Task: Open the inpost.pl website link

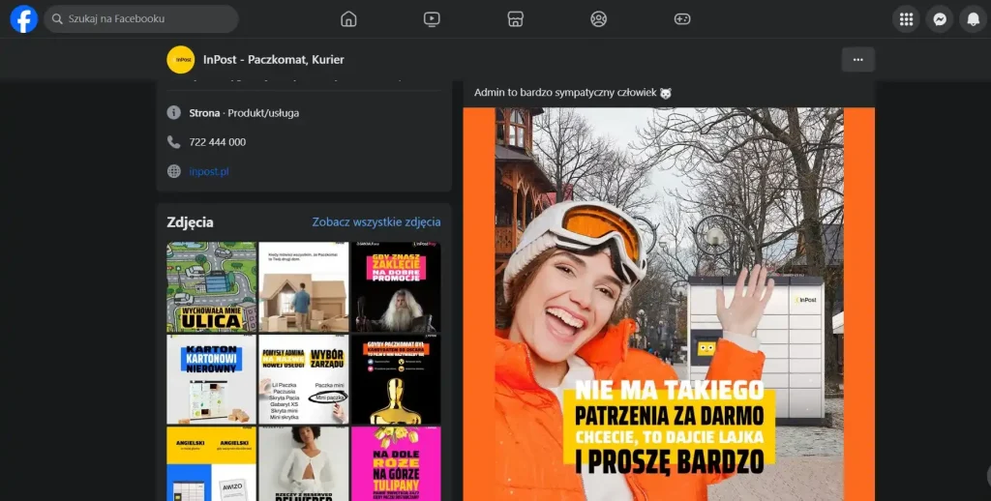Action: (x=209, y=171)
